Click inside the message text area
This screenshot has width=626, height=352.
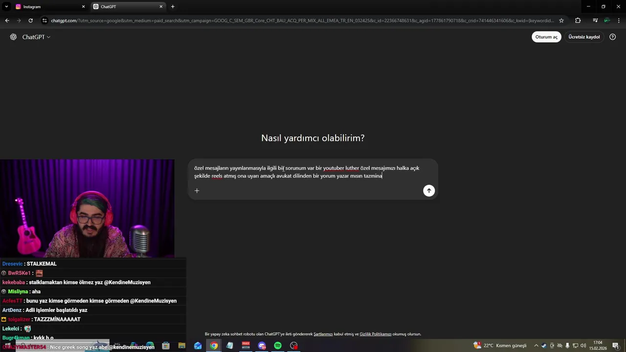307,172
